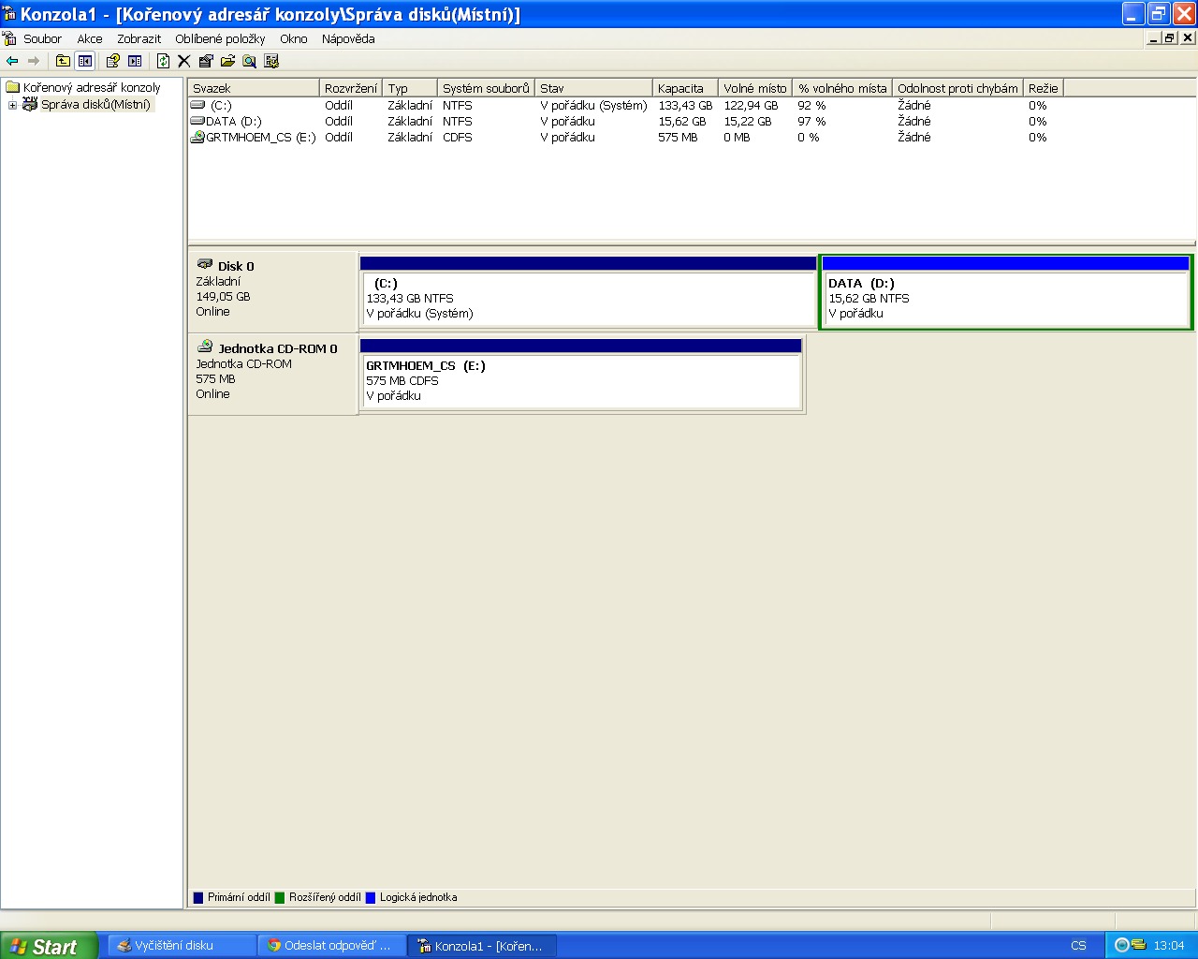The height and width of the screenshot is (959, 1198).
Task: Click the CD-ROM 0 drive icon
Action: click(205, 347)
